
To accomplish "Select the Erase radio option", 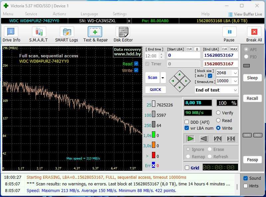I will pyautogui.click(x=210, y=149).
